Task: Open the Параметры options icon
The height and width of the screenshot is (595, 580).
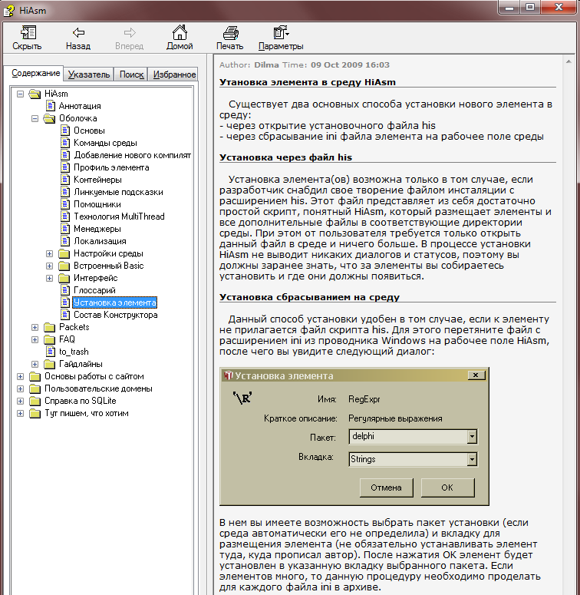Action: point(281,33)
